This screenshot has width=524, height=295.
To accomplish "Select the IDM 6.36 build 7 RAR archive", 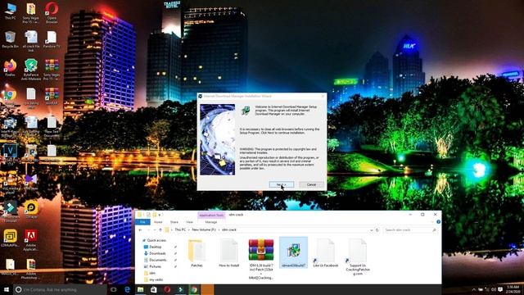I will click(x=261, y=259).
